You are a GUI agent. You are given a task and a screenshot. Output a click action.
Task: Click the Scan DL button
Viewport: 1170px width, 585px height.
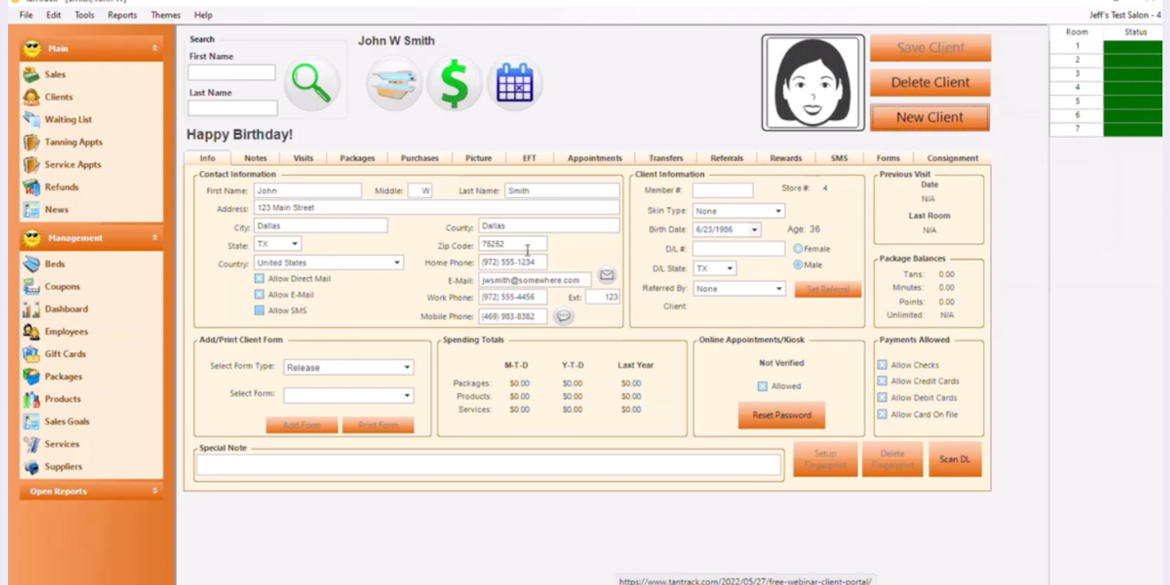(955, 459)
